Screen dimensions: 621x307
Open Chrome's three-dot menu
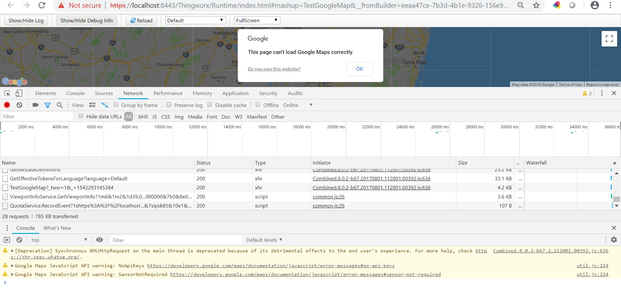click(x=610, y=5)
